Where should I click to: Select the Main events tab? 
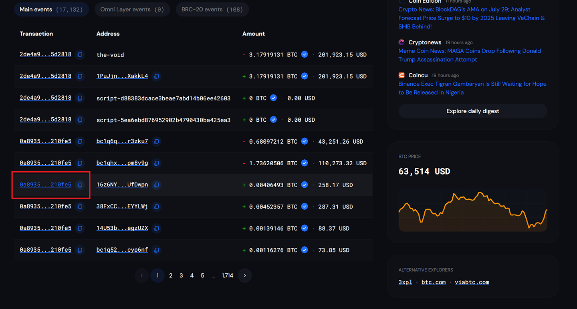pos(51,9)
